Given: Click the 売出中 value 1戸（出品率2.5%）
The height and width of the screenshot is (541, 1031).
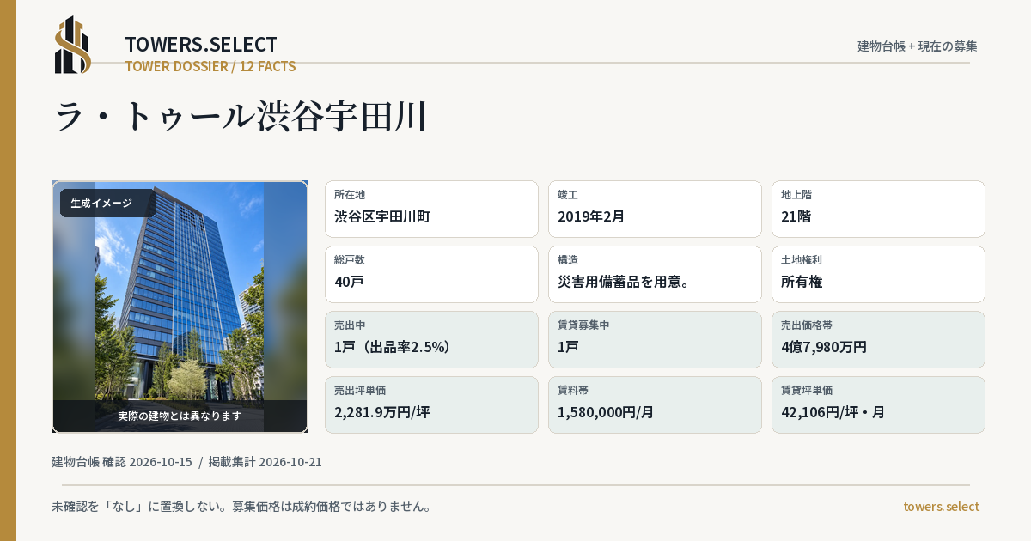Looking at the screenshot, I should tap(393, 346).
